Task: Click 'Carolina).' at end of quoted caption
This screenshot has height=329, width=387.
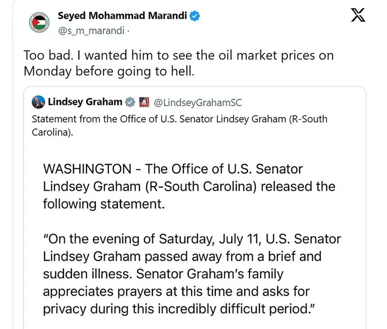Action: pyautogui.click(x=52, y=132)
